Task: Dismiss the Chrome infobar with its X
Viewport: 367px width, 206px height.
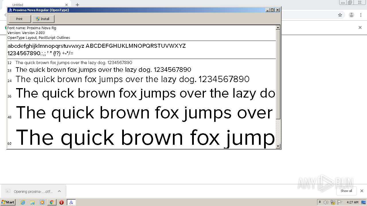Action: (x=360, y=27)
